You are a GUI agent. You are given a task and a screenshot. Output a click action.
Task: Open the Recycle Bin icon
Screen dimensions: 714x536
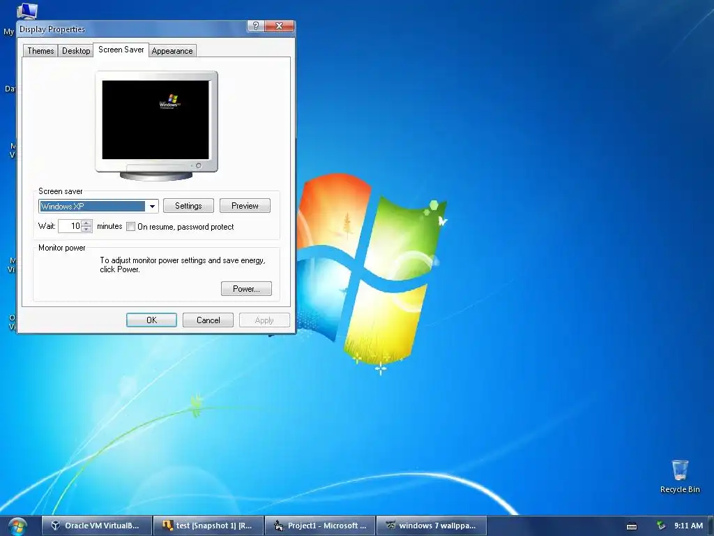[680, 477]
